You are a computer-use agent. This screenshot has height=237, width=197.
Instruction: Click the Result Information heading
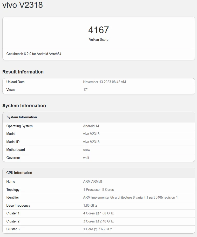click(x=23, y=72)
